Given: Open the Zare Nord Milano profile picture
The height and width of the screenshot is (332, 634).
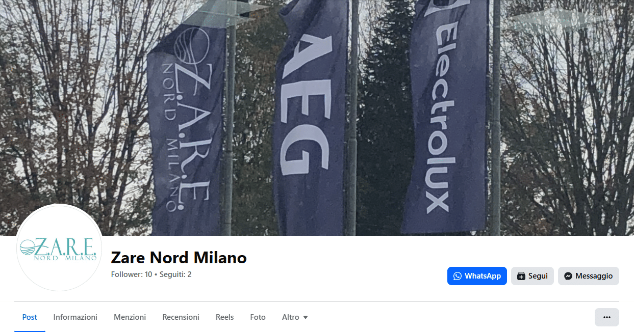Looking at the screenshot, I should click(x=60, y=248).
